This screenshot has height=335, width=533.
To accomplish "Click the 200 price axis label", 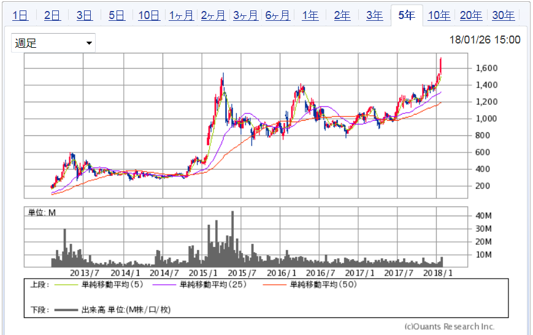I will click(483, 186).
